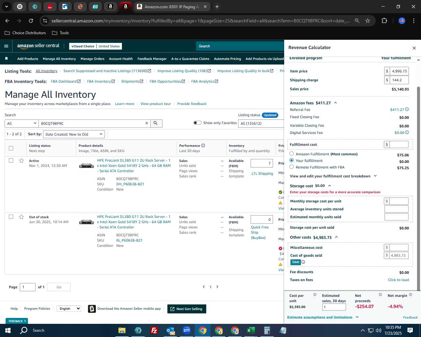421x337 pixels.
Task: Check the Out of stock row checkbox
Action: (x=11, y=217)
